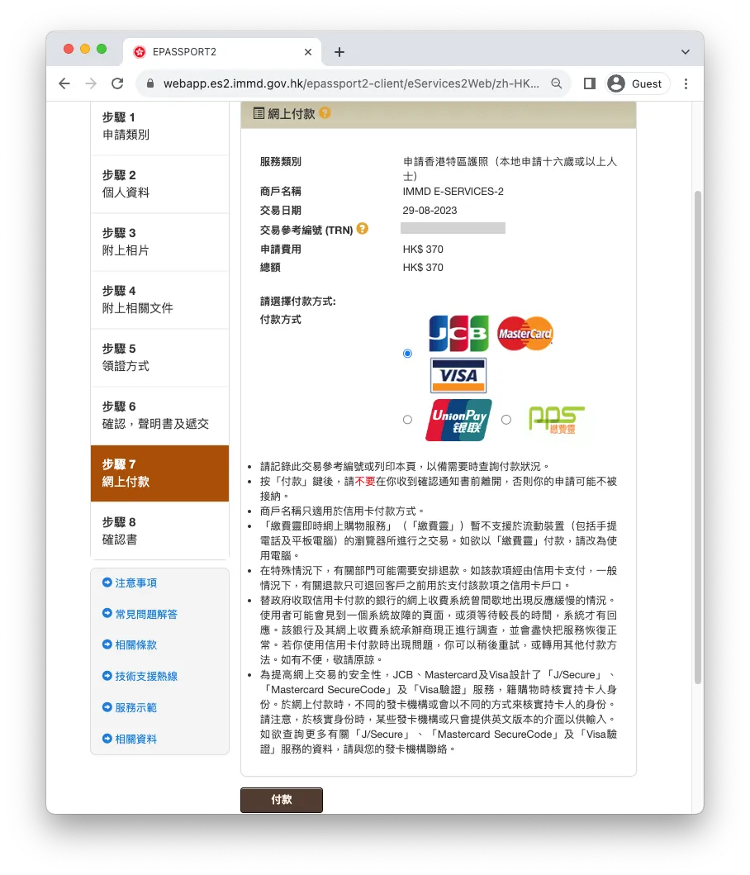The height and width of the screenshot is (875, 750).
Task: Click the lock icon in address bar
Action: click(x=150, y=83)
